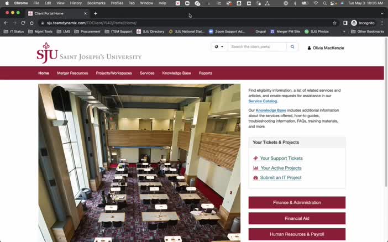388x242 pixels.
Task: Open Chrome three-dot menu
Action: click(382, 23)
